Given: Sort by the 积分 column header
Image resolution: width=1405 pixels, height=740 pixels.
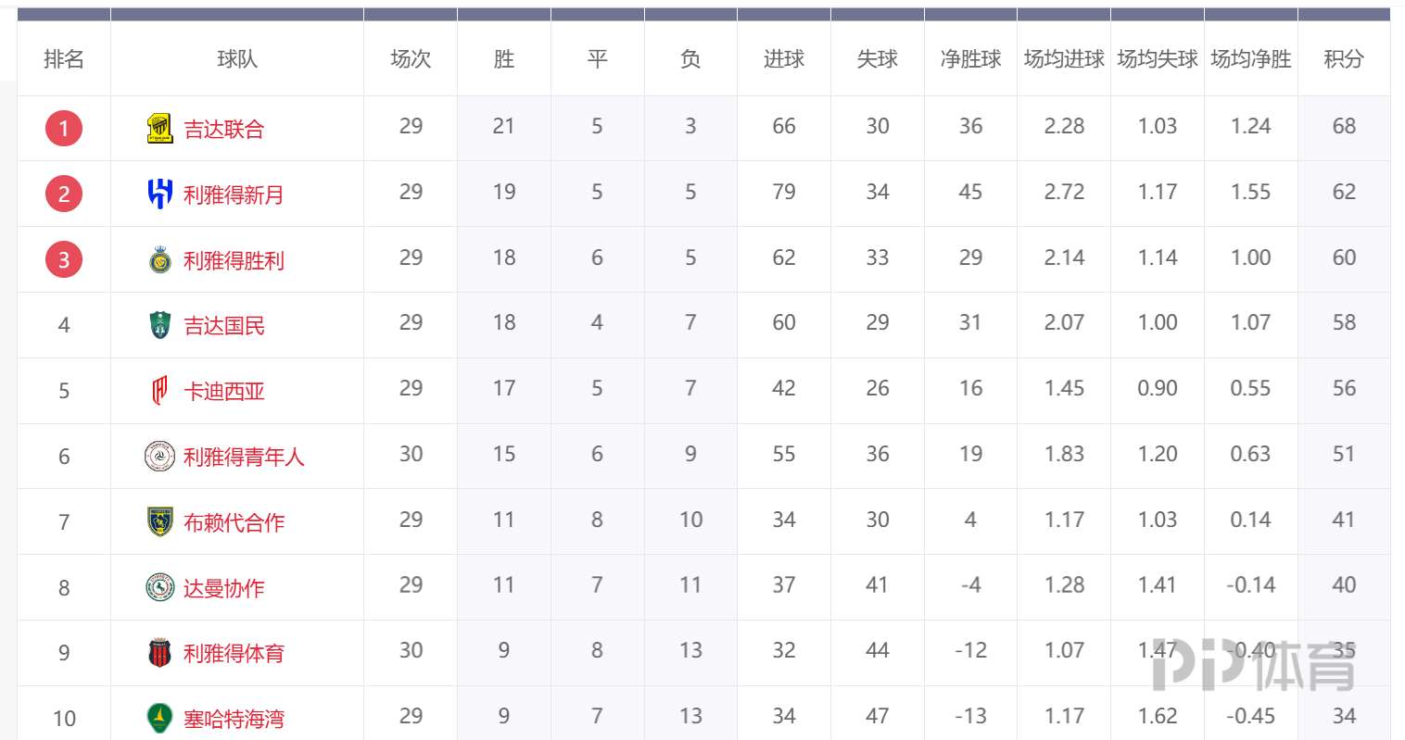Looking at the screenshot, I should tap(1344, 59).
